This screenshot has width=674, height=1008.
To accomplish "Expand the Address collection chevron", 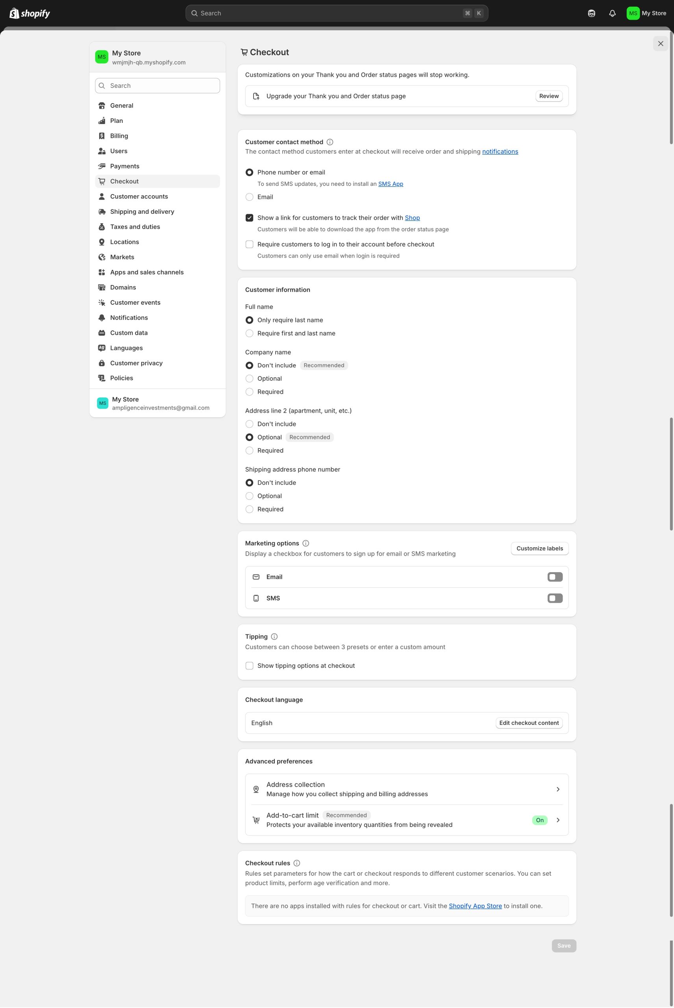I will coord(558,789).
